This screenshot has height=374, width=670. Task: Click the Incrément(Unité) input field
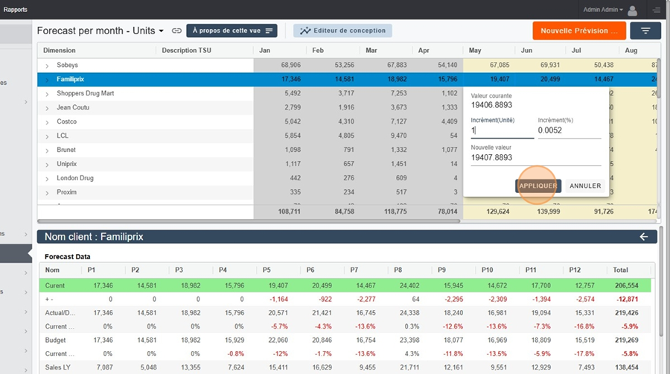pos(502,131)
